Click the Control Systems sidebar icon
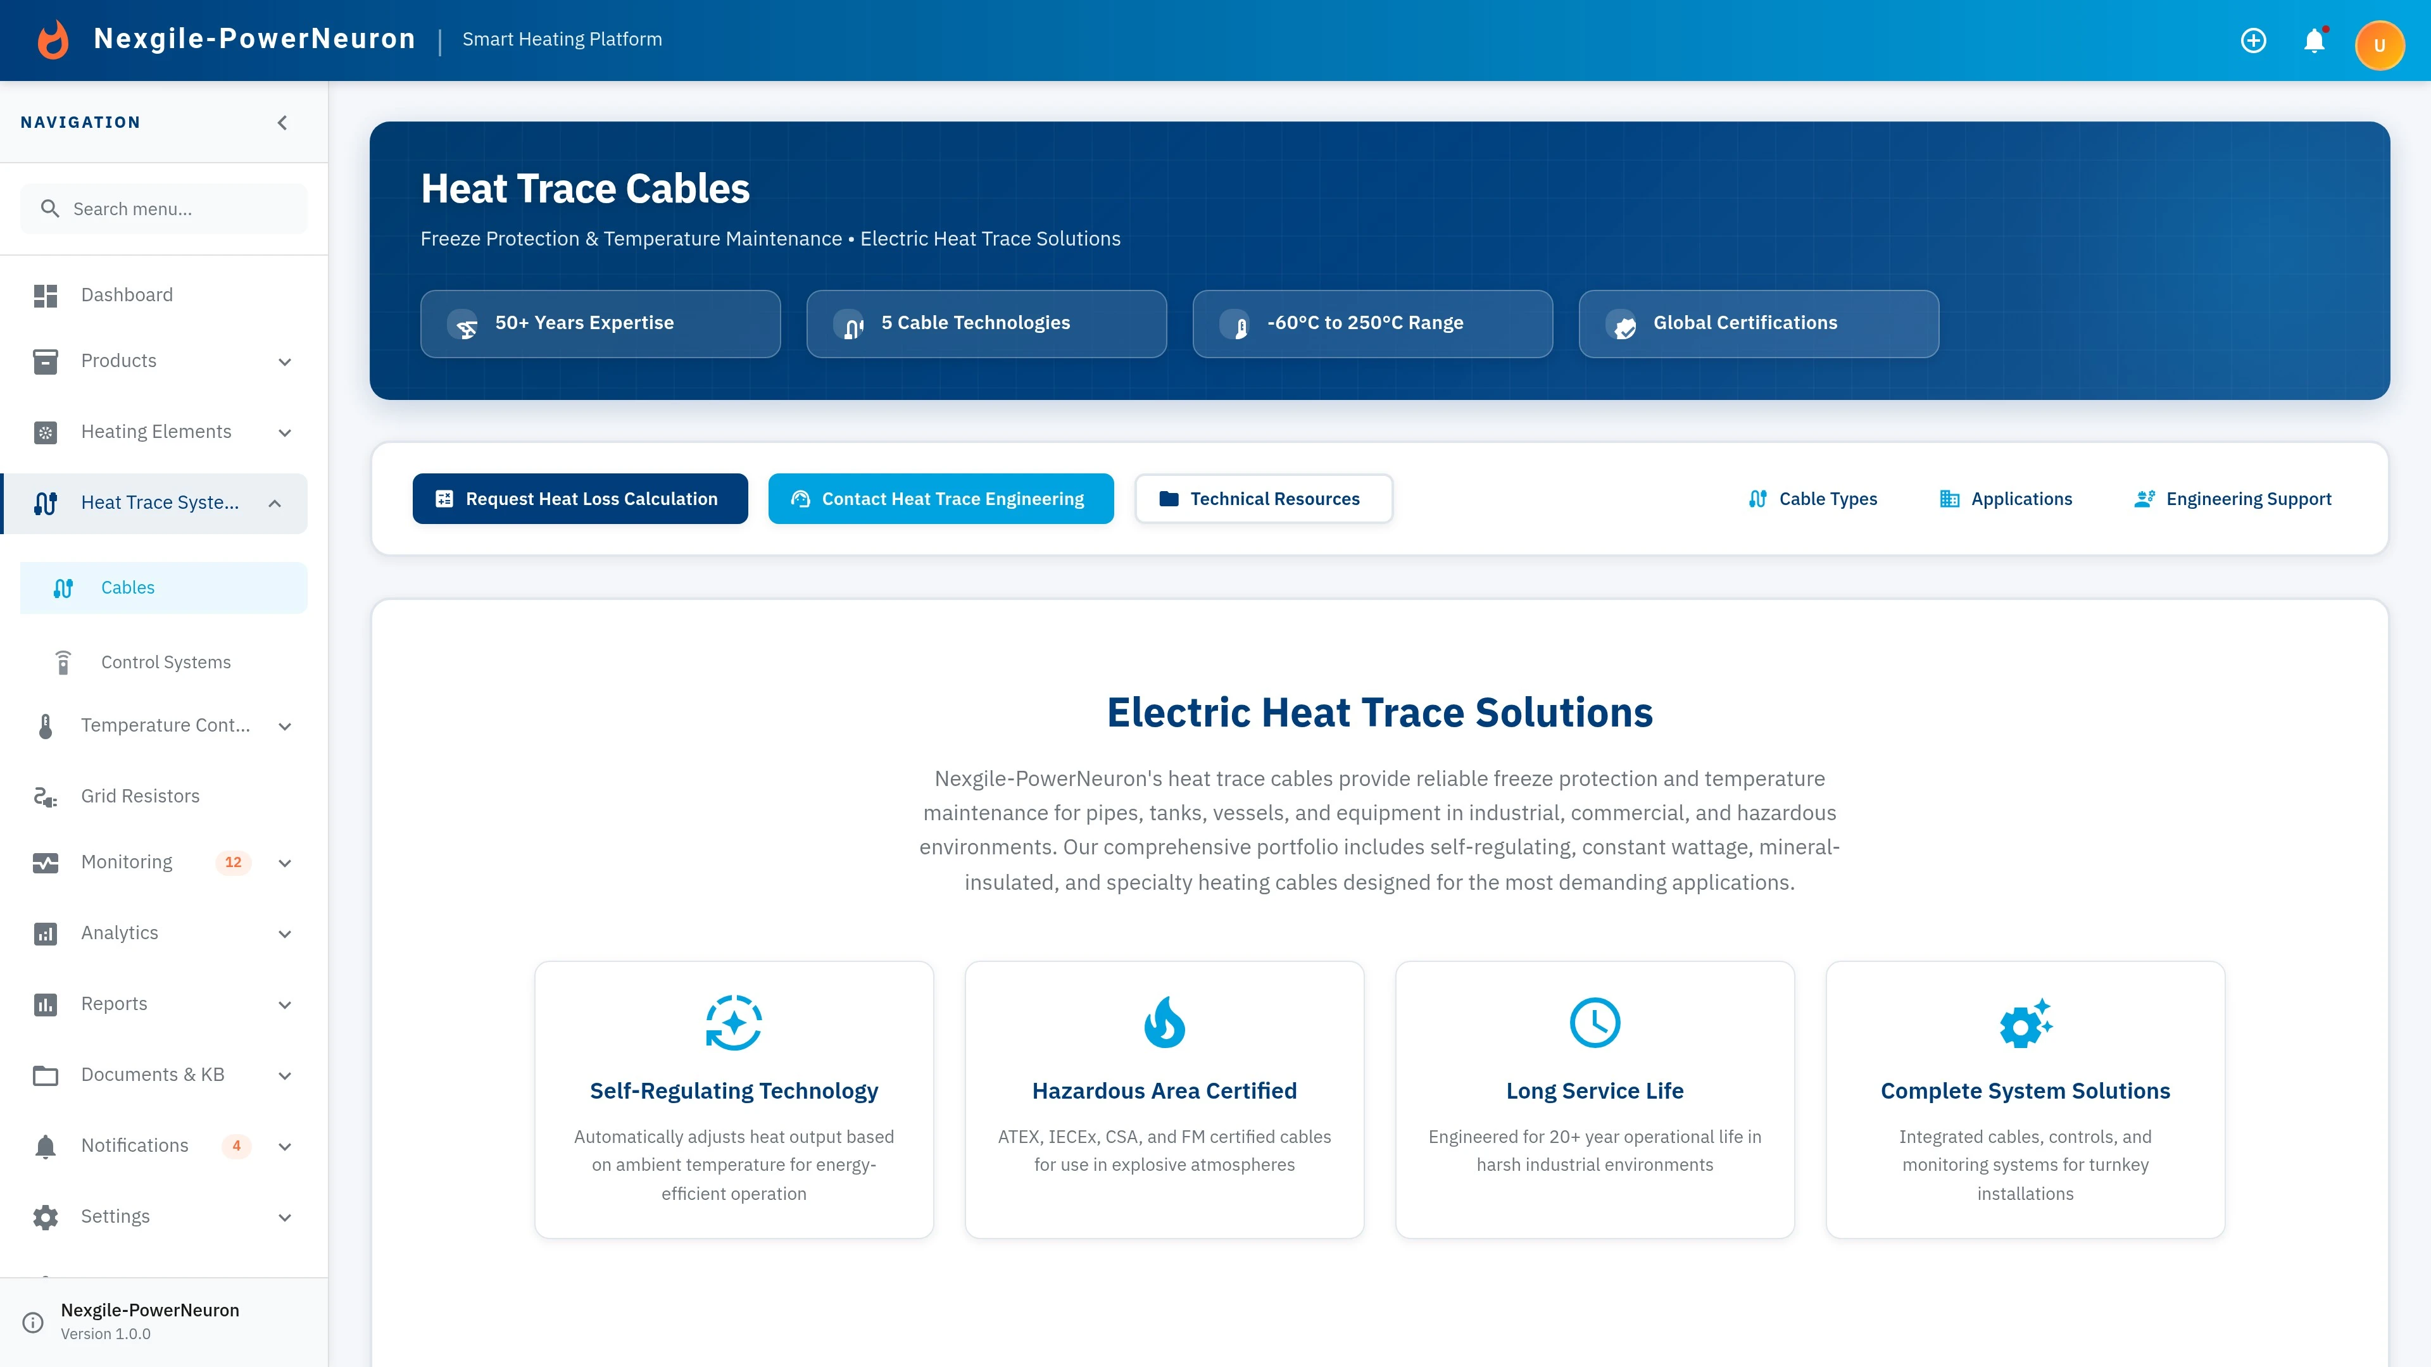Image resolution: width=2431 pixels, height=1367 pixels. pos(63,661)
